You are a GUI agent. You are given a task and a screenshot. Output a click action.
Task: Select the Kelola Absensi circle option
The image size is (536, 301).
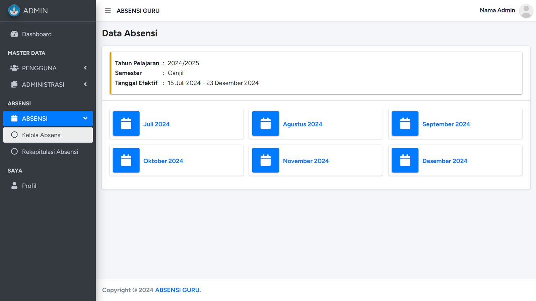coord(14,135)
